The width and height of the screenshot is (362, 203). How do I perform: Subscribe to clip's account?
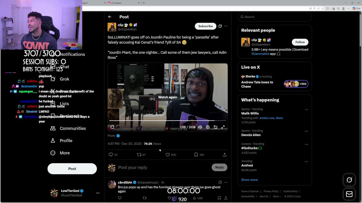pyautogui.click(x=205, y=26)
